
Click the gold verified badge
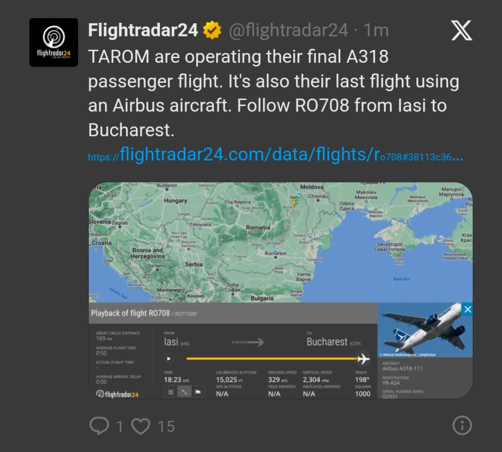pos(212,31)
